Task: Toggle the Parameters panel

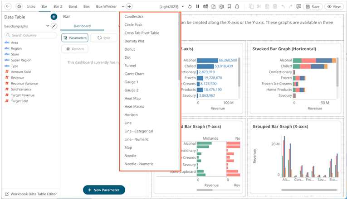Action: (74, 38)
